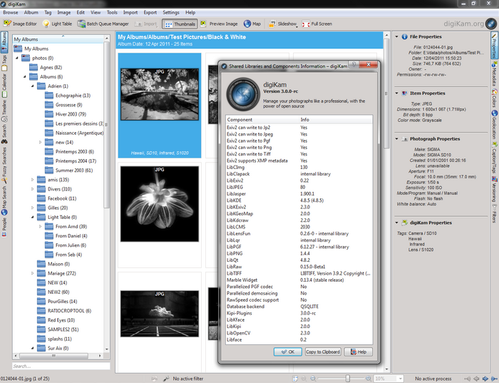
Task: Click the thumbnail zoom slider
Action: (x=347, y=377)
